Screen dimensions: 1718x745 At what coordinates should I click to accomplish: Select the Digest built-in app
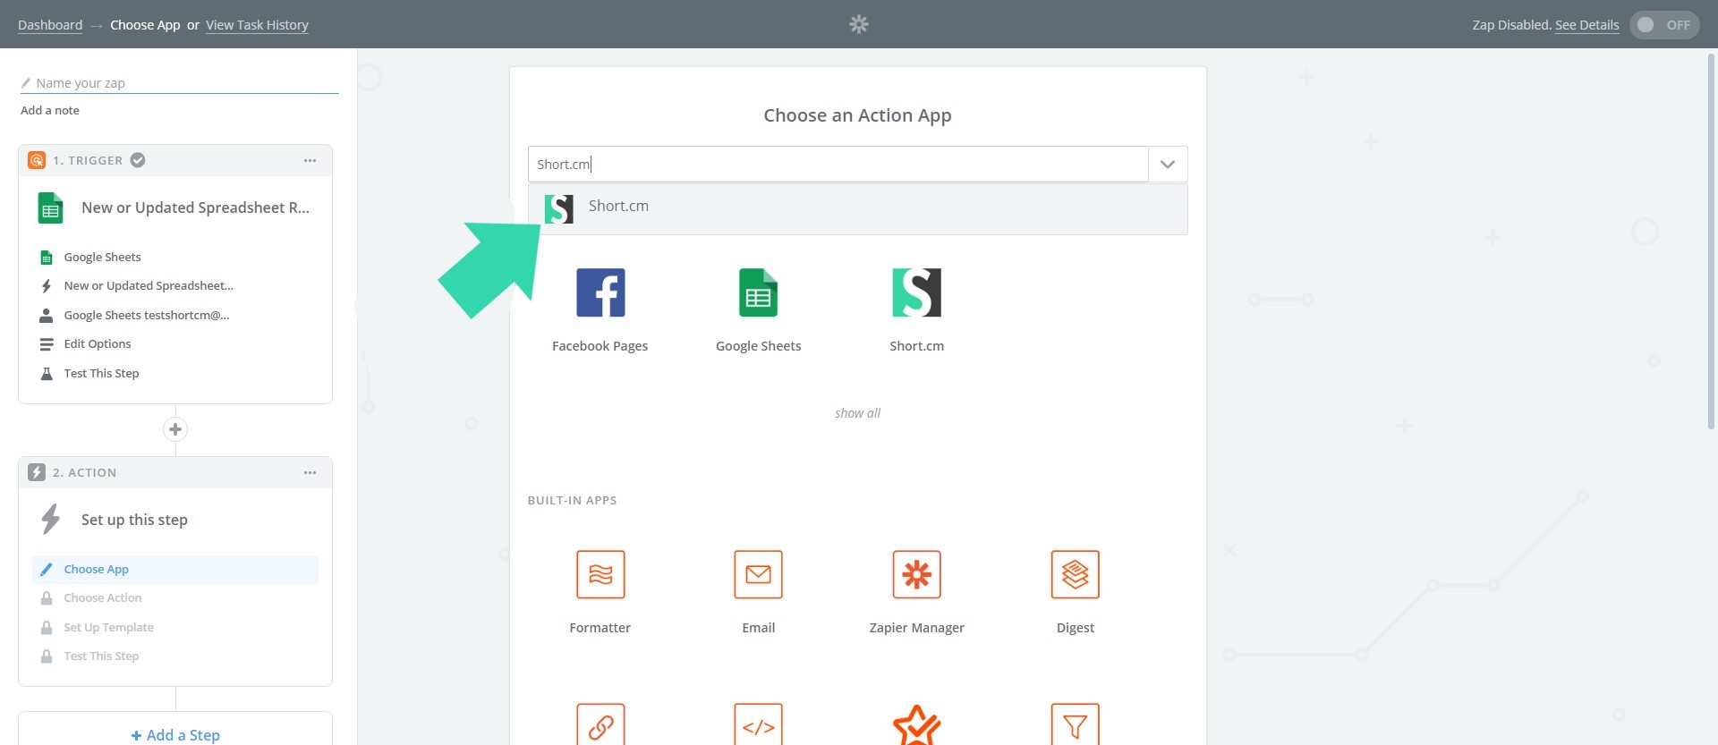point(1075,575)
